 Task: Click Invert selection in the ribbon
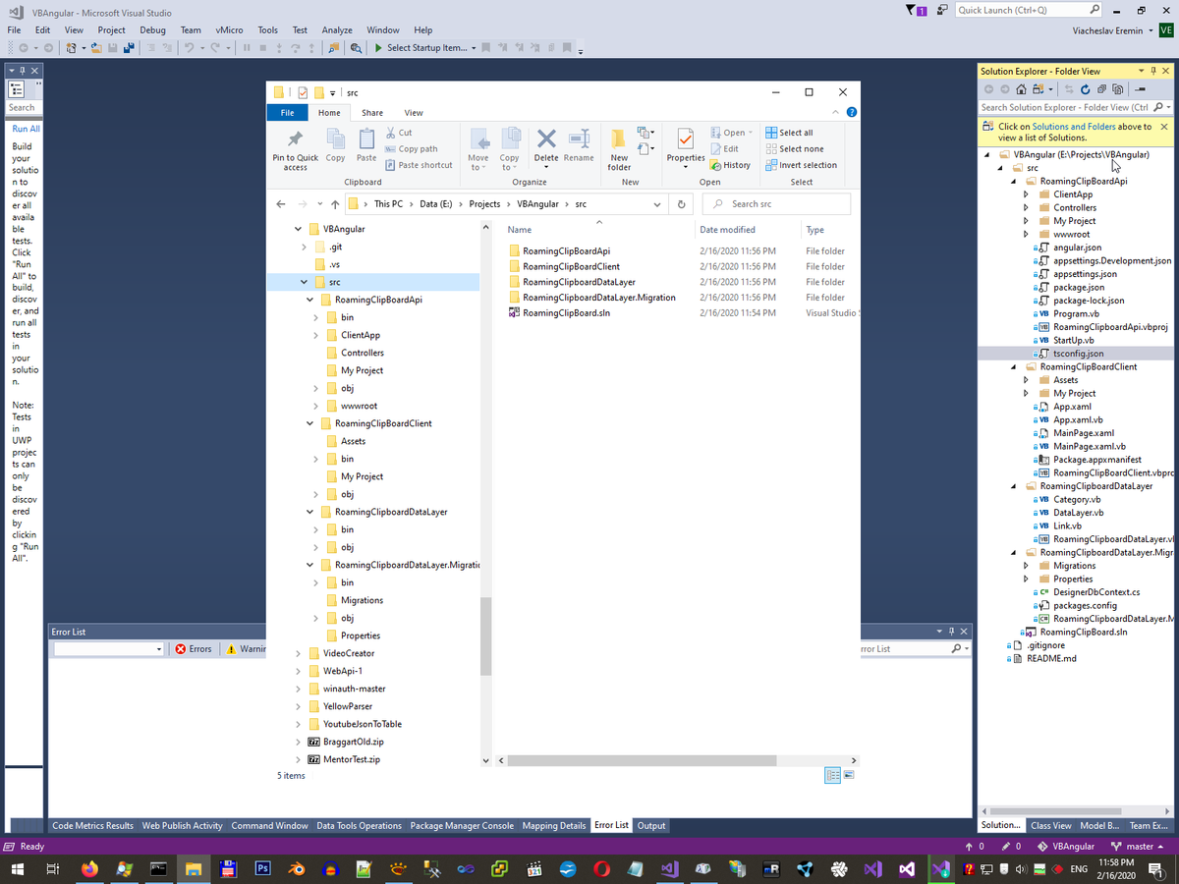tap(801, 165)
